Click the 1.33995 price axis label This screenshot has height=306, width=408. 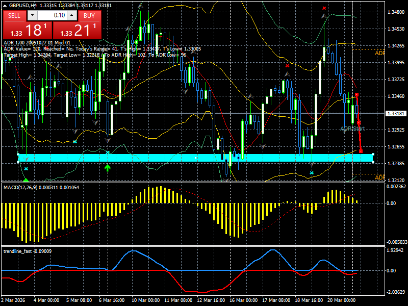click(x=396, y=62)
